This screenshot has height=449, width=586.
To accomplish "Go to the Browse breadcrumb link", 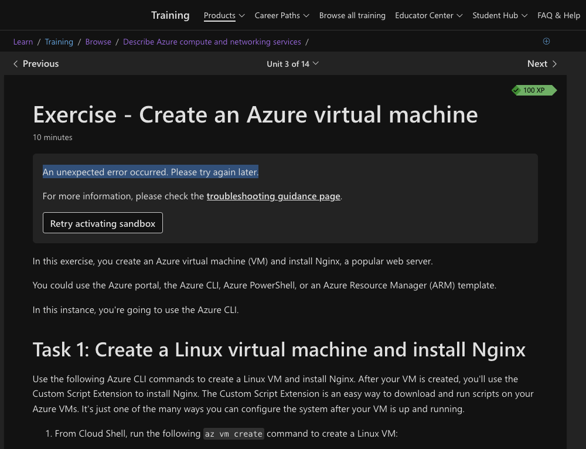I will (98, 42).
